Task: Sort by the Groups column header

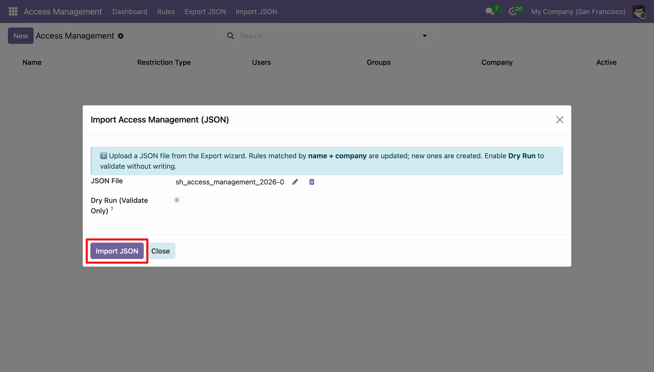Action: pos(378,62)
